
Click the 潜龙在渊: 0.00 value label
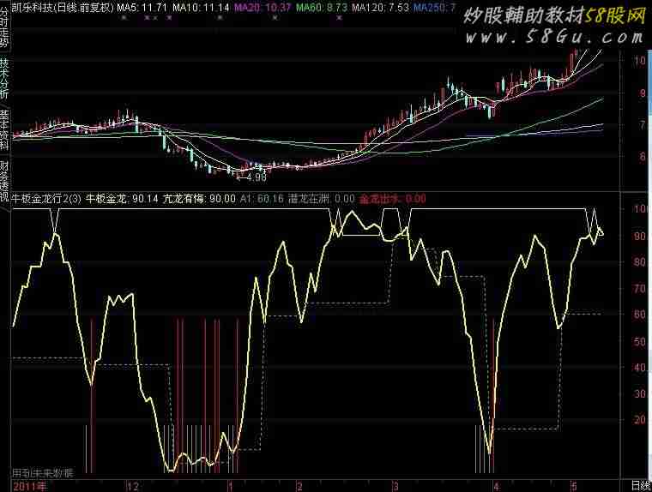tap(322, 199)
